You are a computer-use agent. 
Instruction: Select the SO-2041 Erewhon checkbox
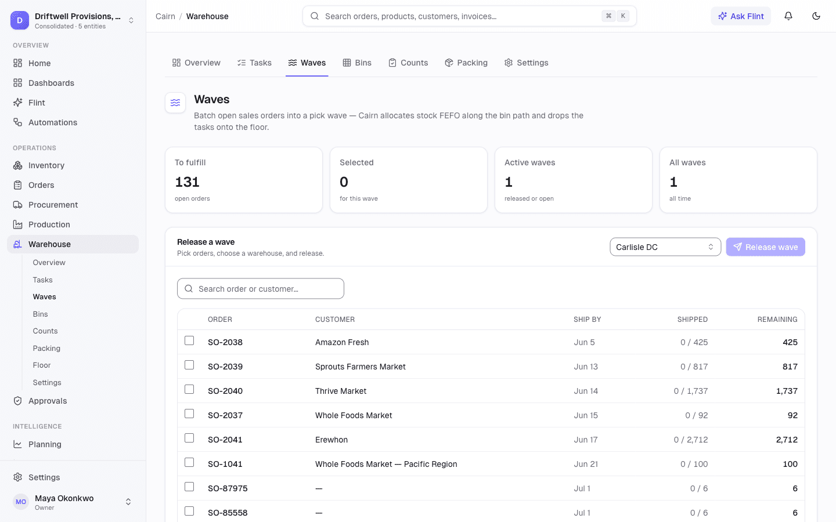point(189,438)
